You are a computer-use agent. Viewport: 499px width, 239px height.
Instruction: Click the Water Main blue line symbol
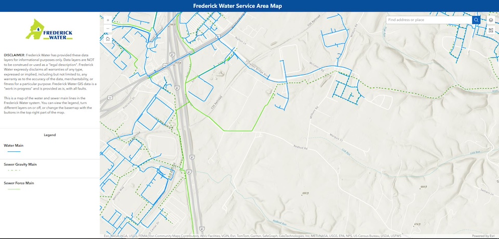point(14,151)
